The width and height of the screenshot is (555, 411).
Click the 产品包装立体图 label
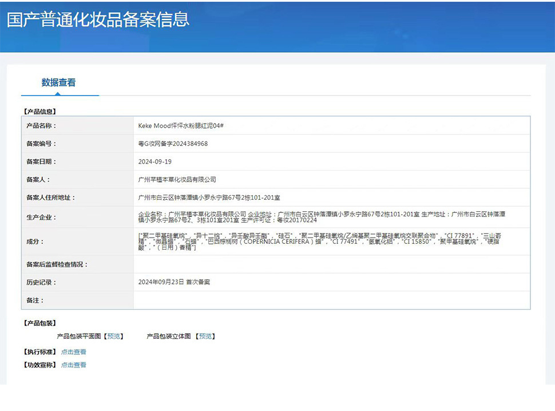tap(169, 337)
